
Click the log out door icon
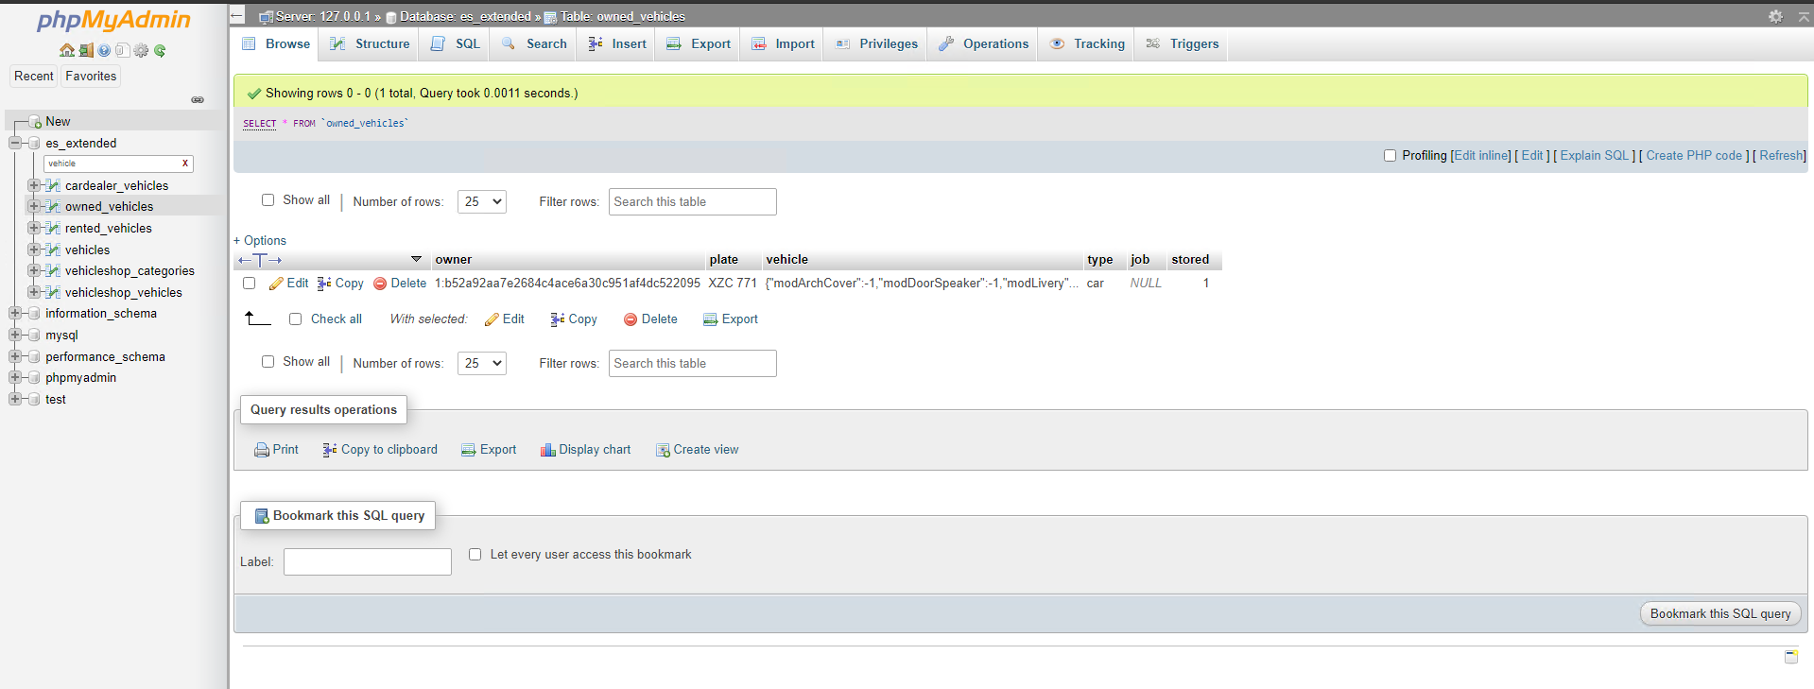tap(86, 50)
